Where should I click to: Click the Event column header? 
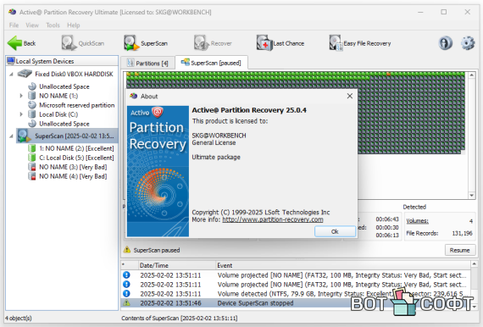pyautogui.click(x=343, y=265)
